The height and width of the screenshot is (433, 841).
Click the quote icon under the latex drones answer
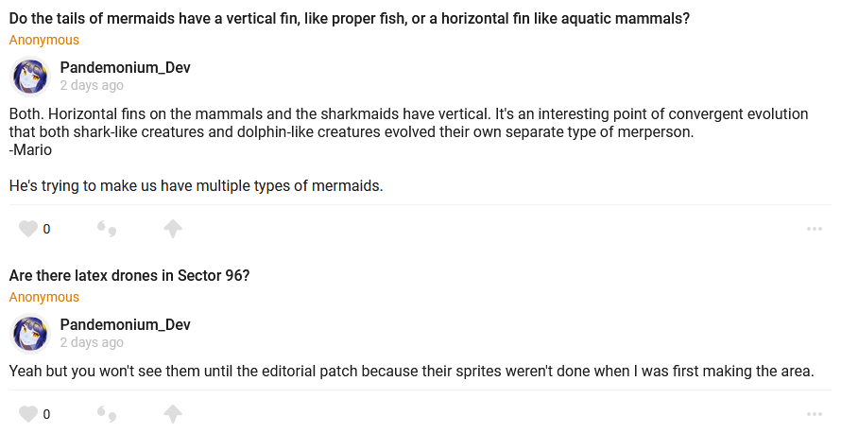(107, 414)
